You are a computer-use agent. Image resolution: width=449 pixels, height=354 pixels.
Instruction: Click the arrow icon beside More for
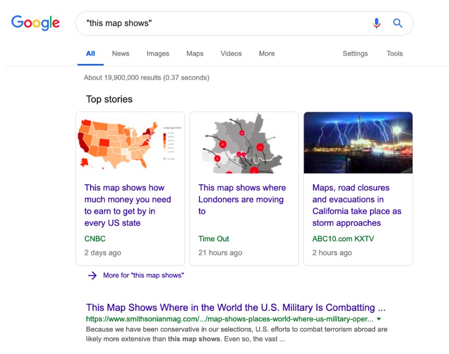[x=92, y=275]
